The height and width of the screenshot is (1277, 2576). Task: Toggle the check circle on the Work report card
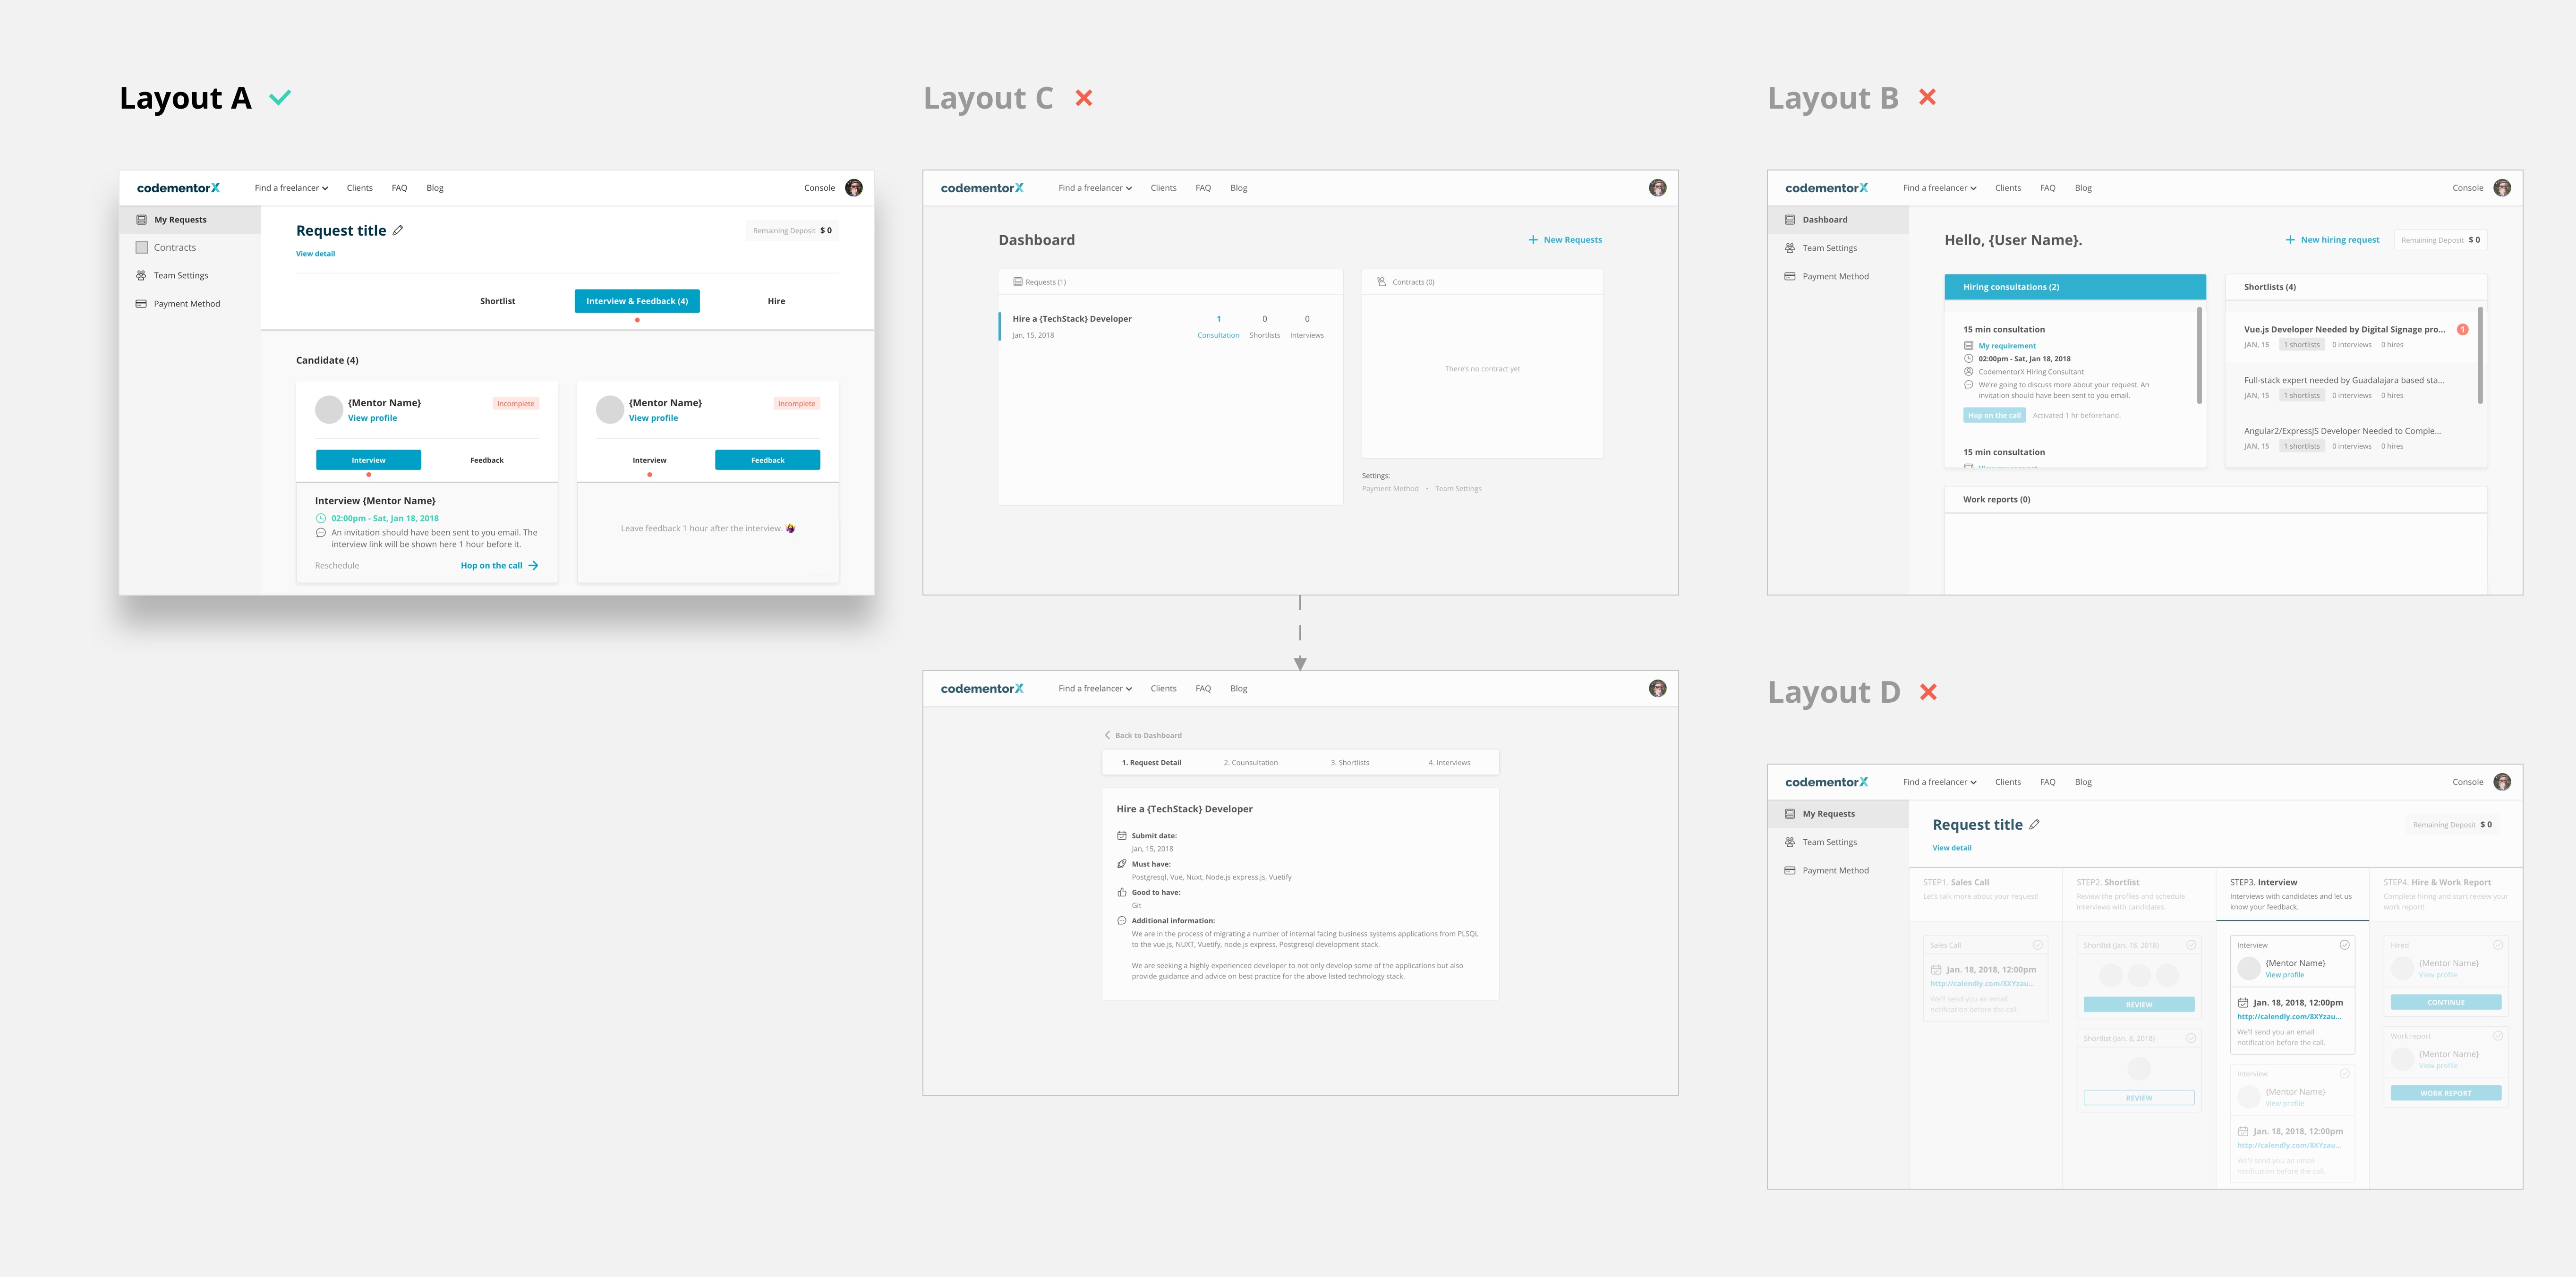[x=2498, y=1036]
